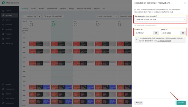Select day 29 column header
Screen dimensions: 188x107
[75, 25]
